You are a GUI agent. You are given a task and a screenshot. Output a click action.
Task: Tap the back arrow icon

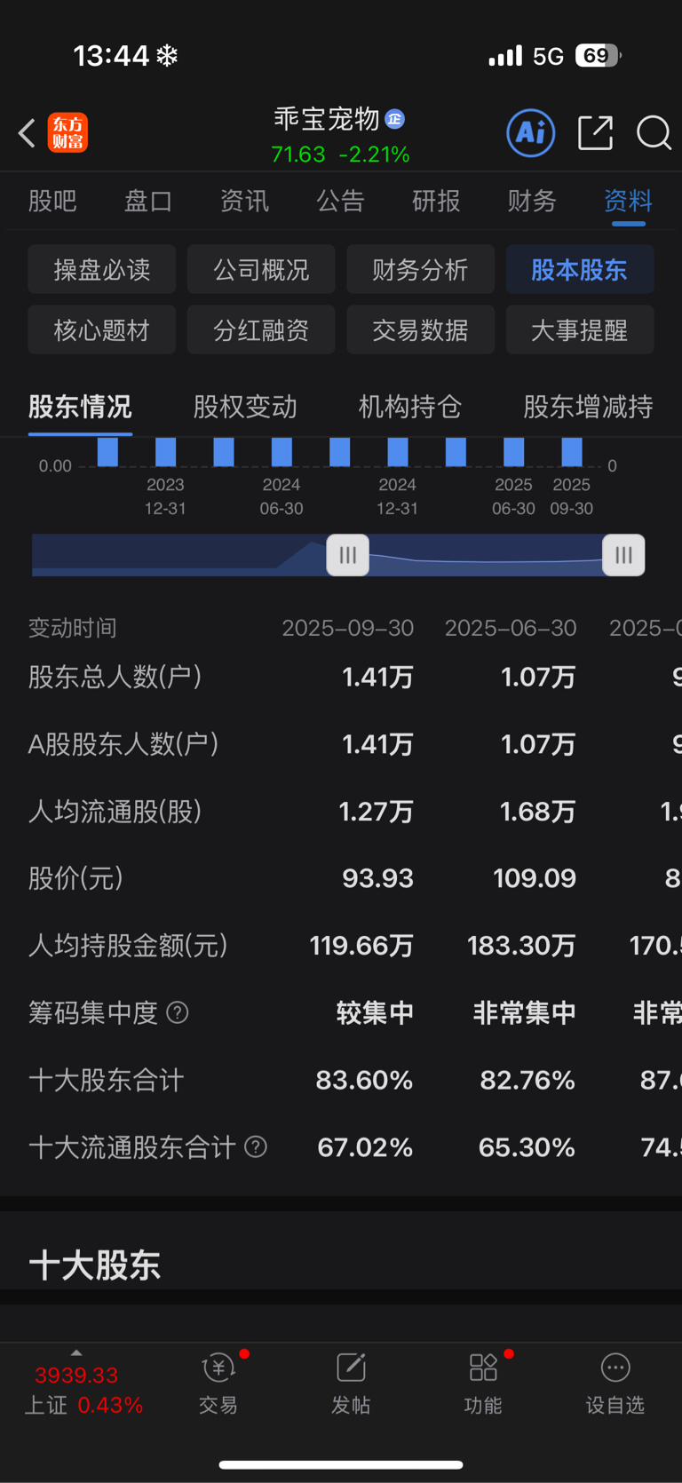[27, 133]
